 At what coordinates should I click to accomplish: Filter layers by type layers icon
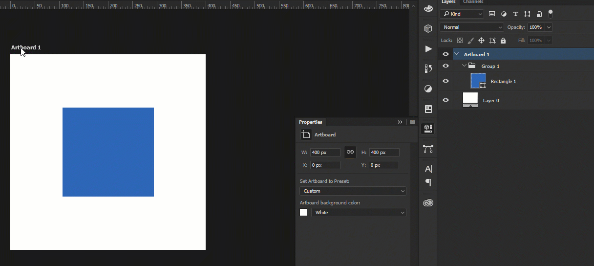click(515, 14)
